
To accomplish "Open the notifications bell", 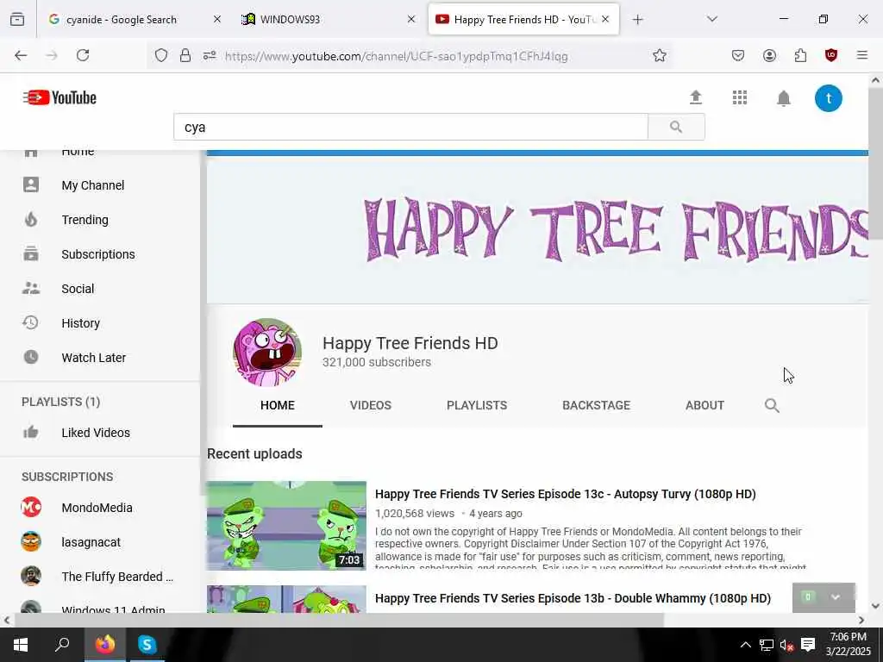I will pos(783,98).
